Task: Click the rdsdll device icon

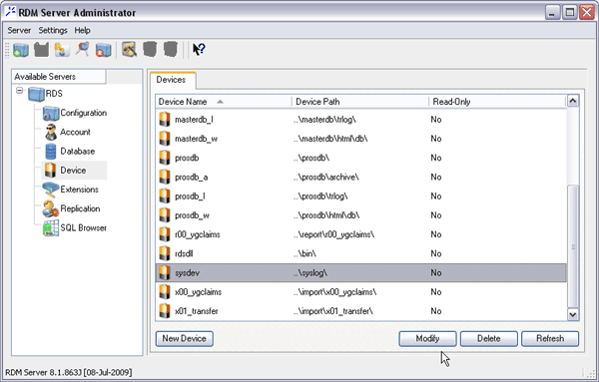Action: [165, 253]
